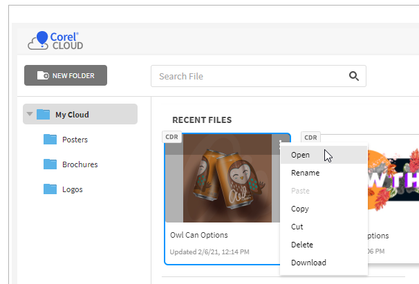Select the Posters folder label

pyautogui.click(x=75, y=140)
